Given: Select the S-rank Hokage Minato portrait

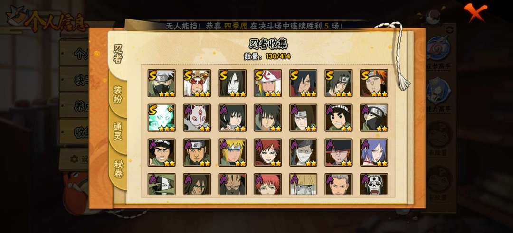Looking at the screenshot, I should [x=267, y=83].
